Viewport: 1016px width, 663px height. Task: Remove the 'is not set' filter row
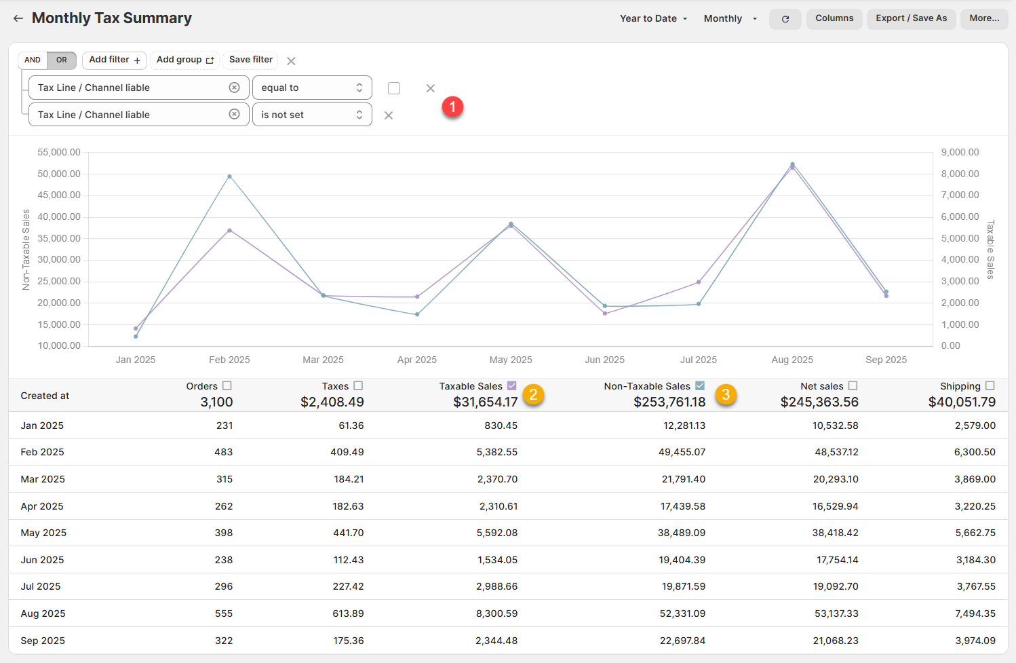pyautogui.click(x=389, y=115)
